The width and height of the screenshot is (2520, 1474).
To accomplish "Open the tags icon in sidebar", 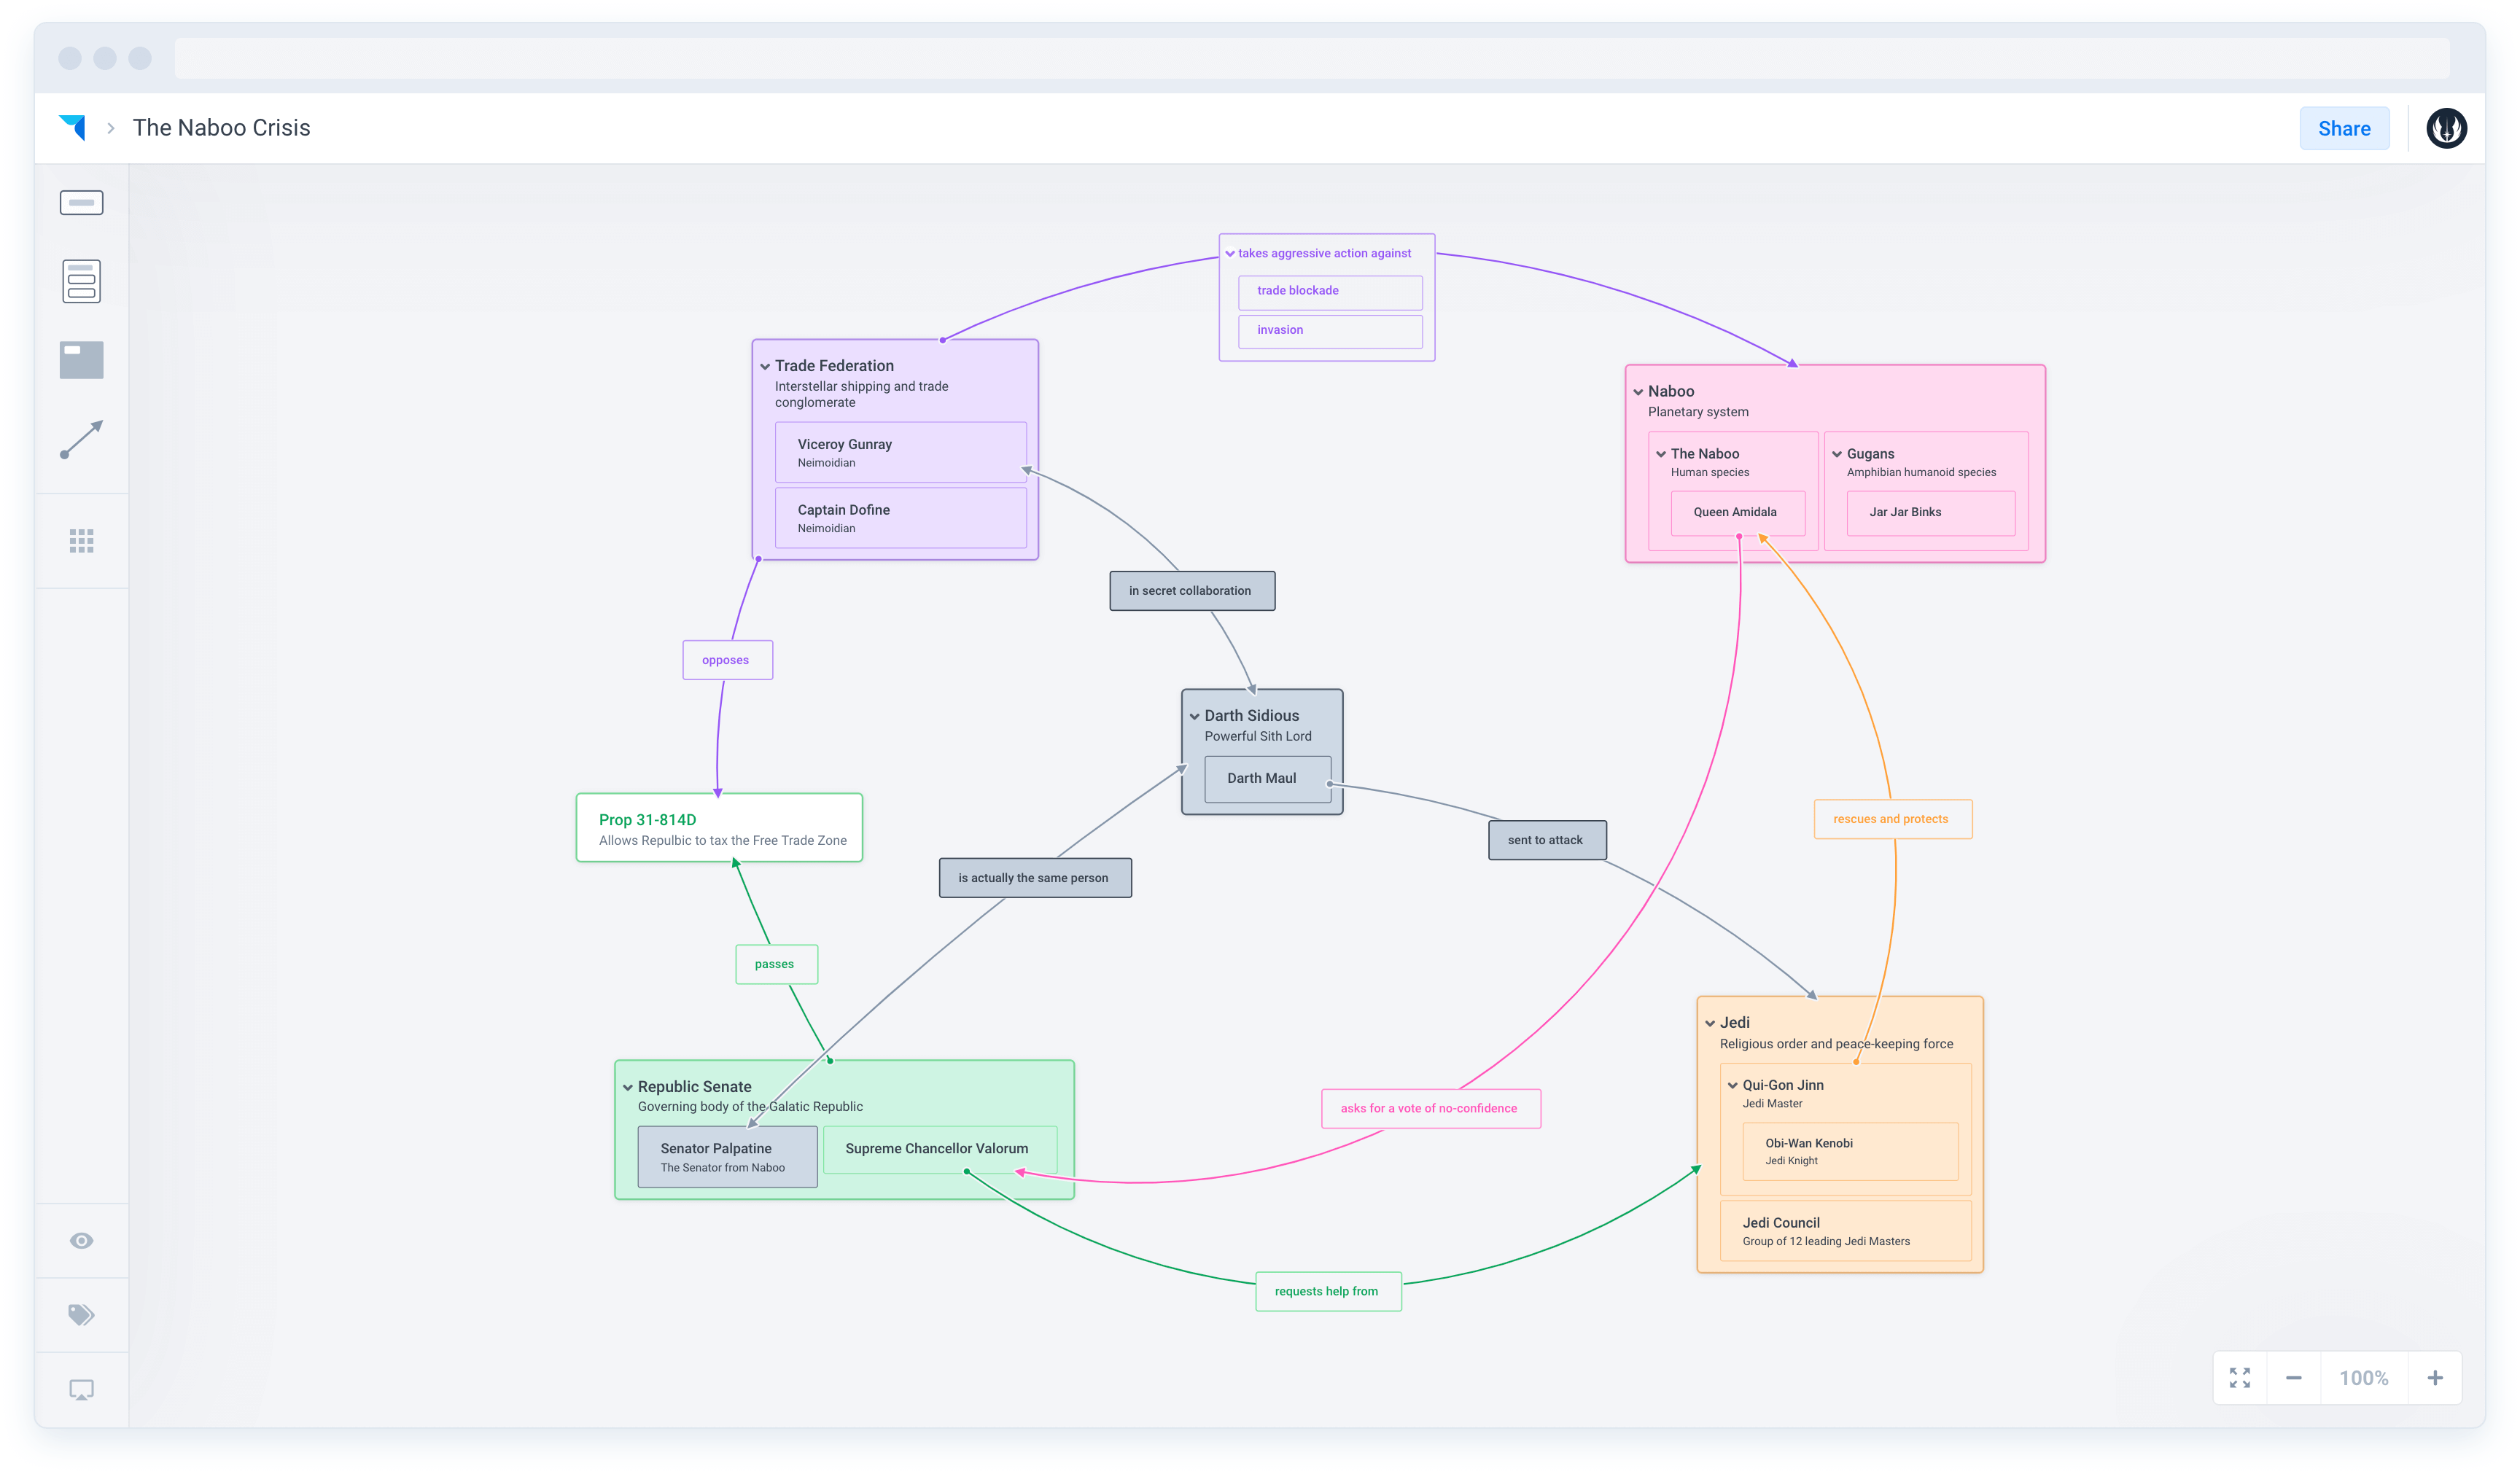I will pos(81,1314).
